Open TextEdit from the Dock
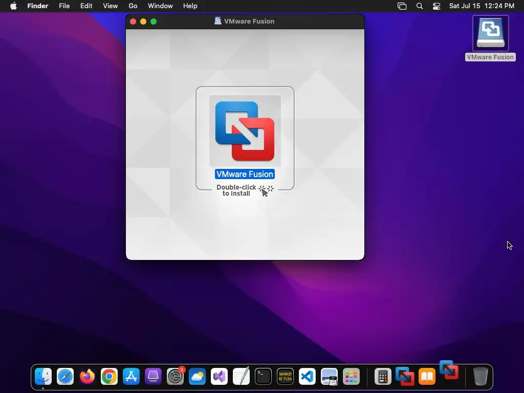Image resolution: width=524 pixels, height=393 pixels. pyautogui.click(x=242, y=377)
